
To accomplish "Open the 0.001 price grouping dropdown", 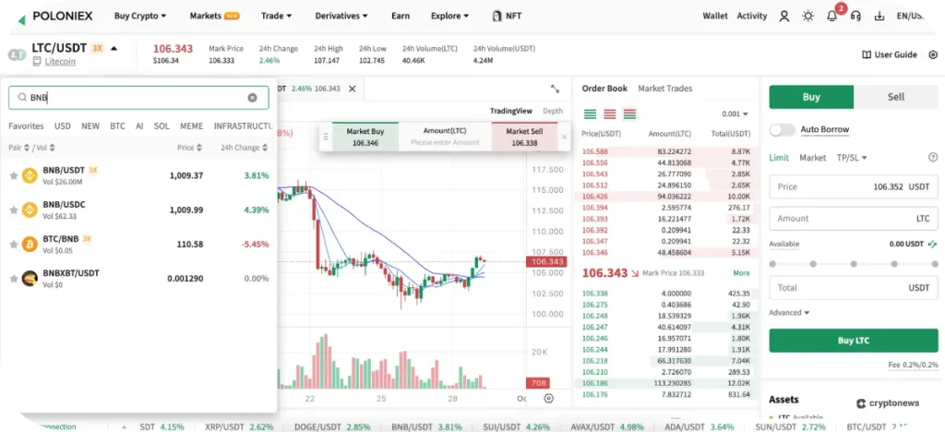I will tap(735, 114).
